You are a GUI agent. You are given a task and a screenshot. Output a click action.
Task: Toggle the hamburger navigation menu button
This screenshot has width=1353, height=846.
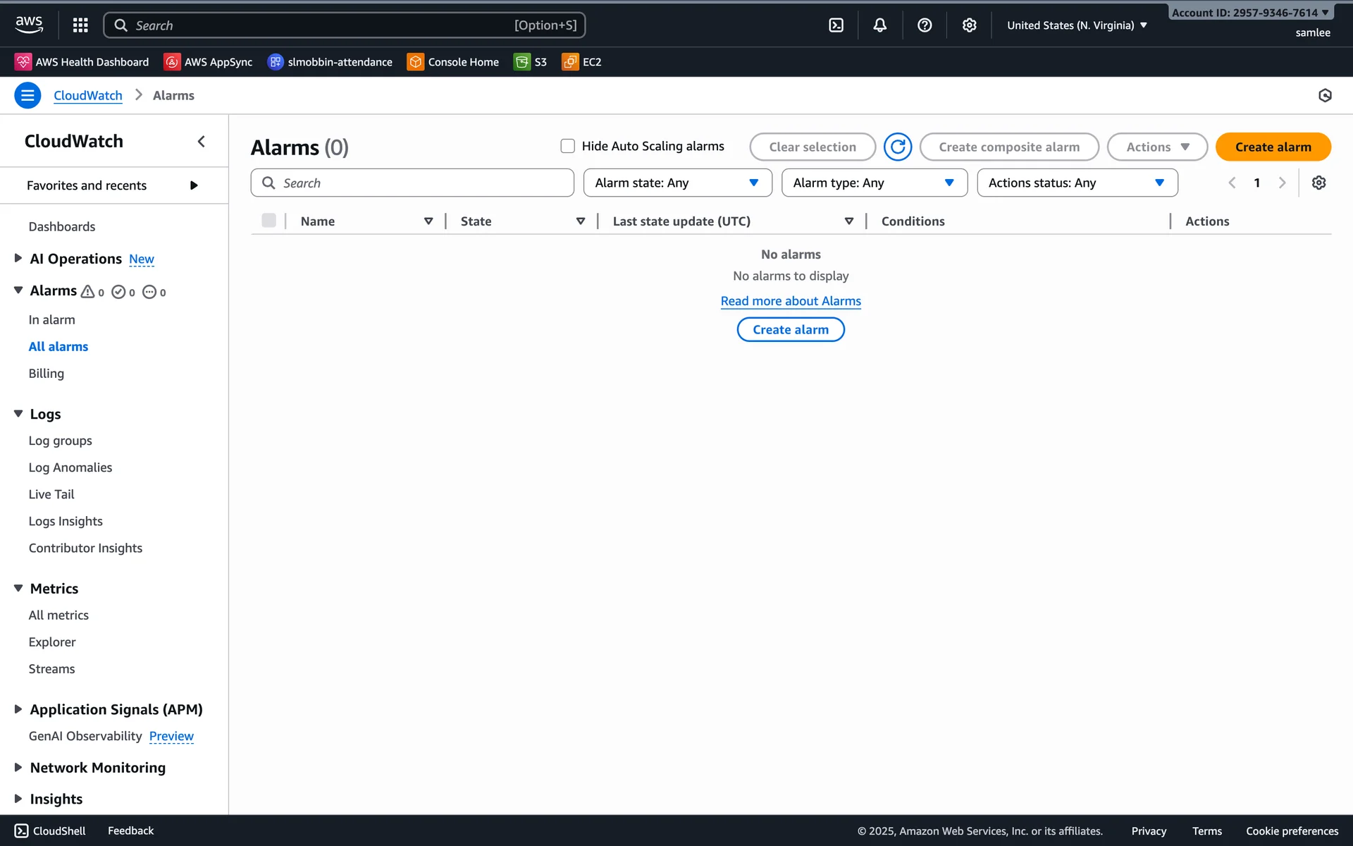point(27,95)
